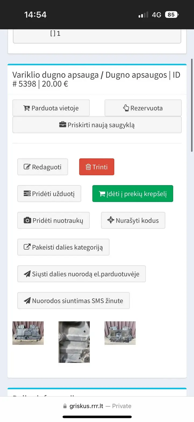The image size is (194, 422).
Task: Click the external link icon on Pakeisti dalies kategoriją
Action: click(27, 247)
